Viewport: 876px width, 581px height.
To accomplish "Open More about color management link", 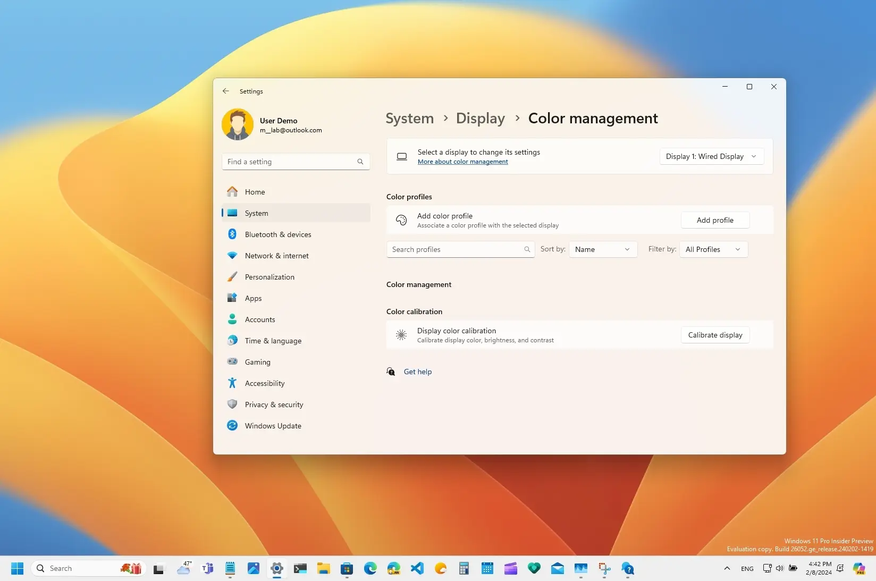I will click(x=462, y=162).
